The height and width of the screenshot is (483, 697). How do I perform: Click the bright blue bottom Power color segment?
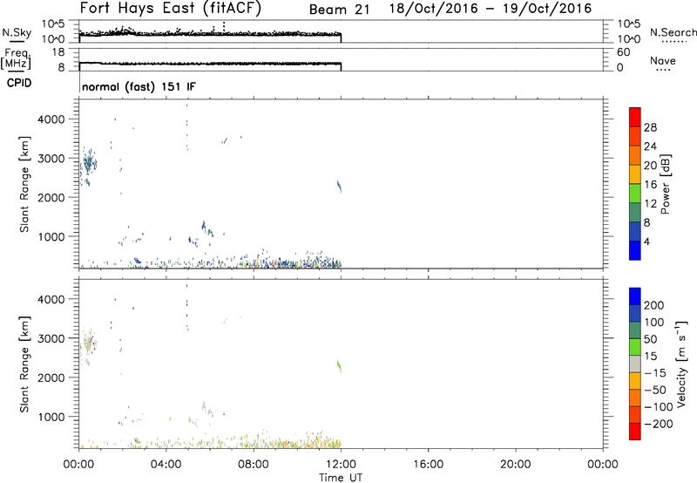[635, 250]
